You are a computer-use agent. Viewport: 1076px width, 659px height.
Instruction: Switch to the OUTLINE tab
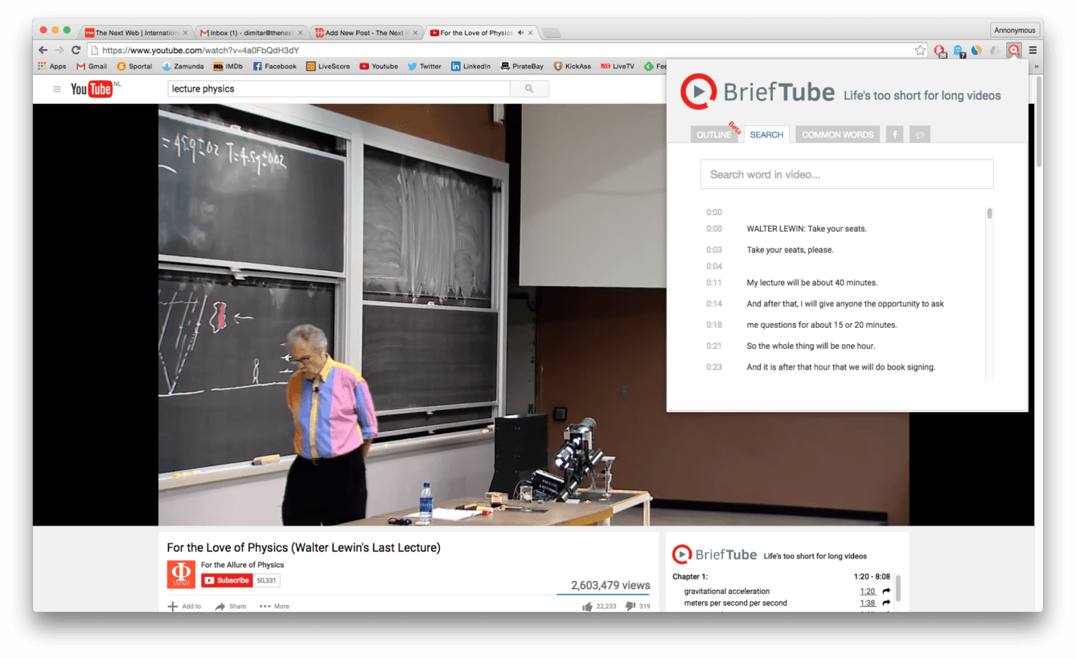click(x=714, y=134)
